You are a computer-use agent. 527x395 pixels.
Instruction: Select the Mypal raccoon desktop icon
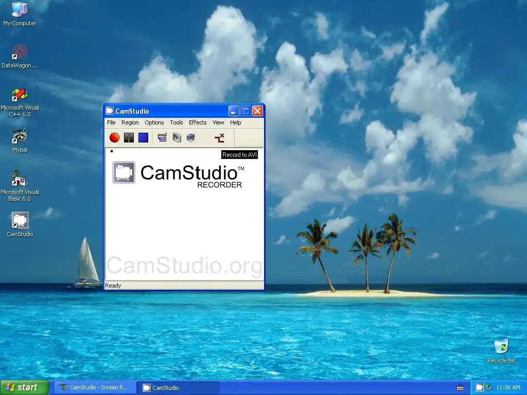[x=20, y=141]
